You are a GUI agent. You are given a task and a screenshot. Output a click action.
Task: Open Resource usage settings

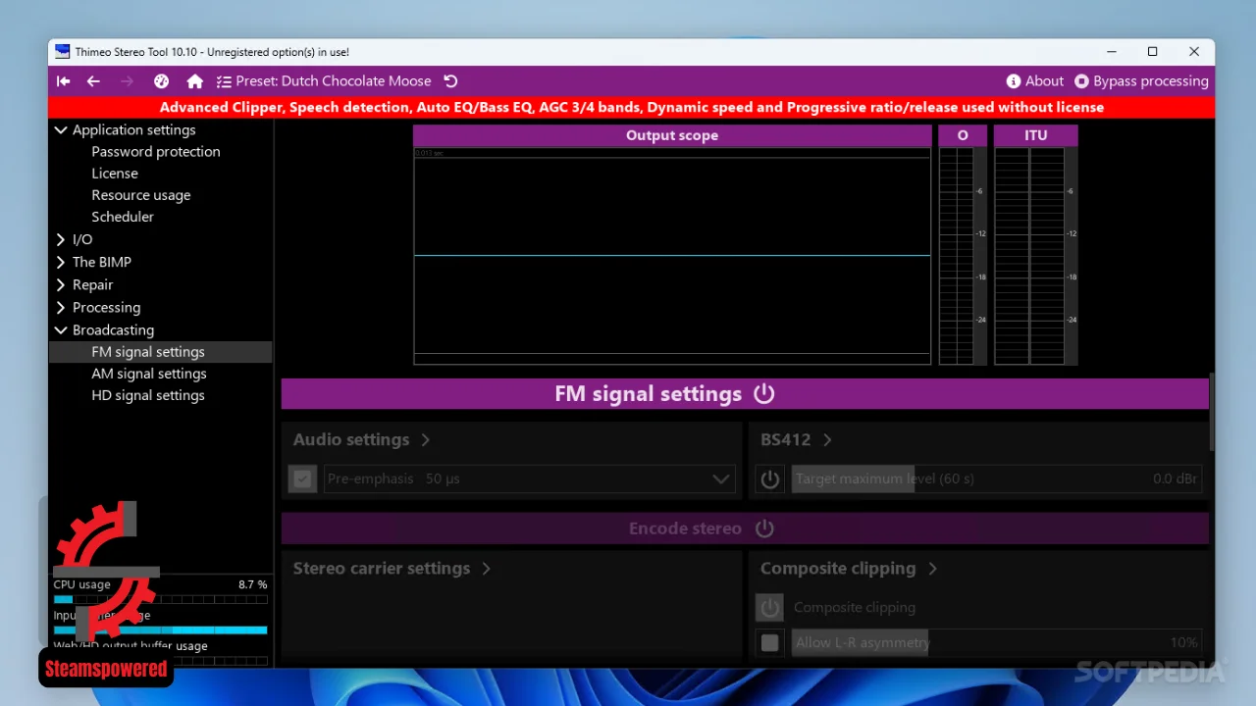pyautogui.click(x=141, y=195)
